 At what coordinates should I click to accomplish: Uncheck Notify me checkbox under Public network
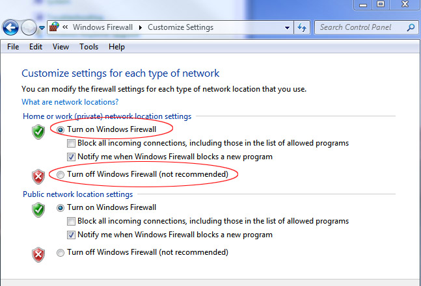point(72,235)
